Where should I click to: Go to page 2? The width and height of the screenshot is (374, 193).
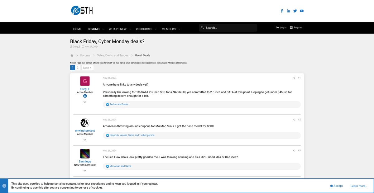pyautogui.click(x=78, y=68)
